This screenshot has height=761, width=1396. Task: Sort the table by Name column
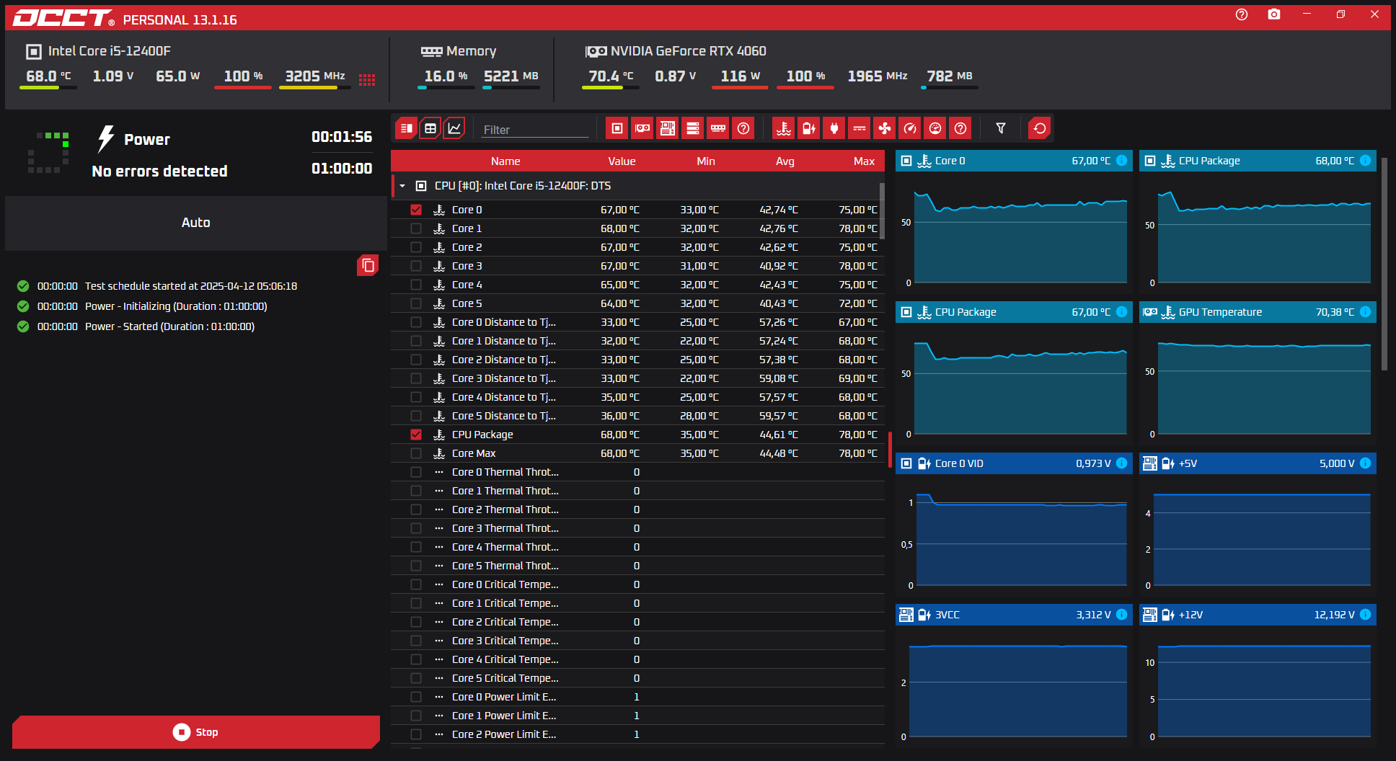coord(505,161)
